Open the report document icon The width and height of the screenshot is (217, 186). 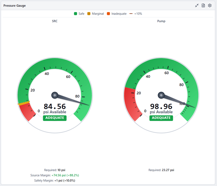coord(203,6)
